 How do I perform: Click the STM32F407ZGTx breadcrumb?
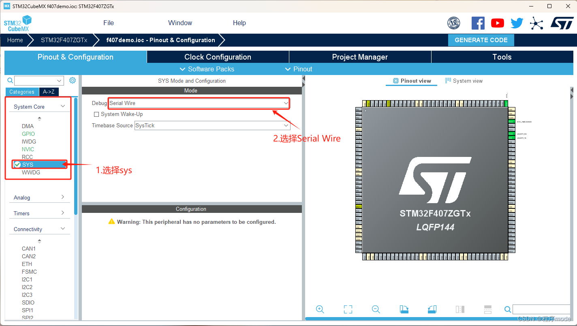click(x=64, y=40)
